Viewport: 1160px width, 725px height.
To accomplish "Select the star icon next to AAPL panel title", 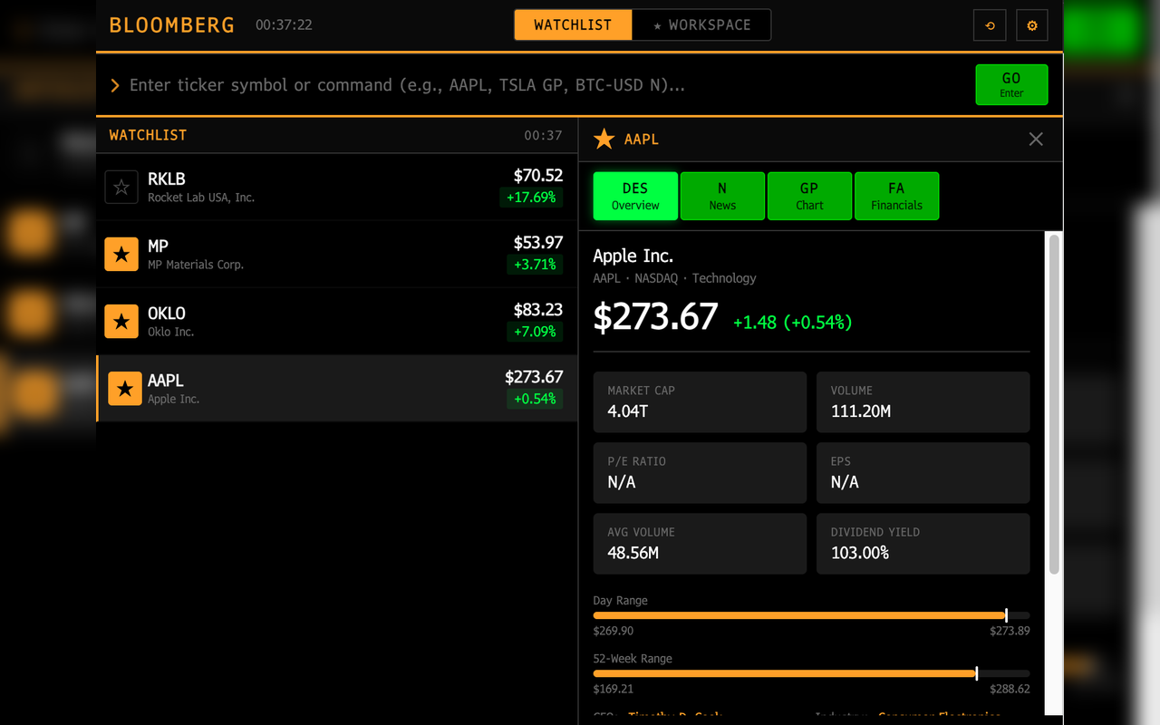I will (604, 139).
